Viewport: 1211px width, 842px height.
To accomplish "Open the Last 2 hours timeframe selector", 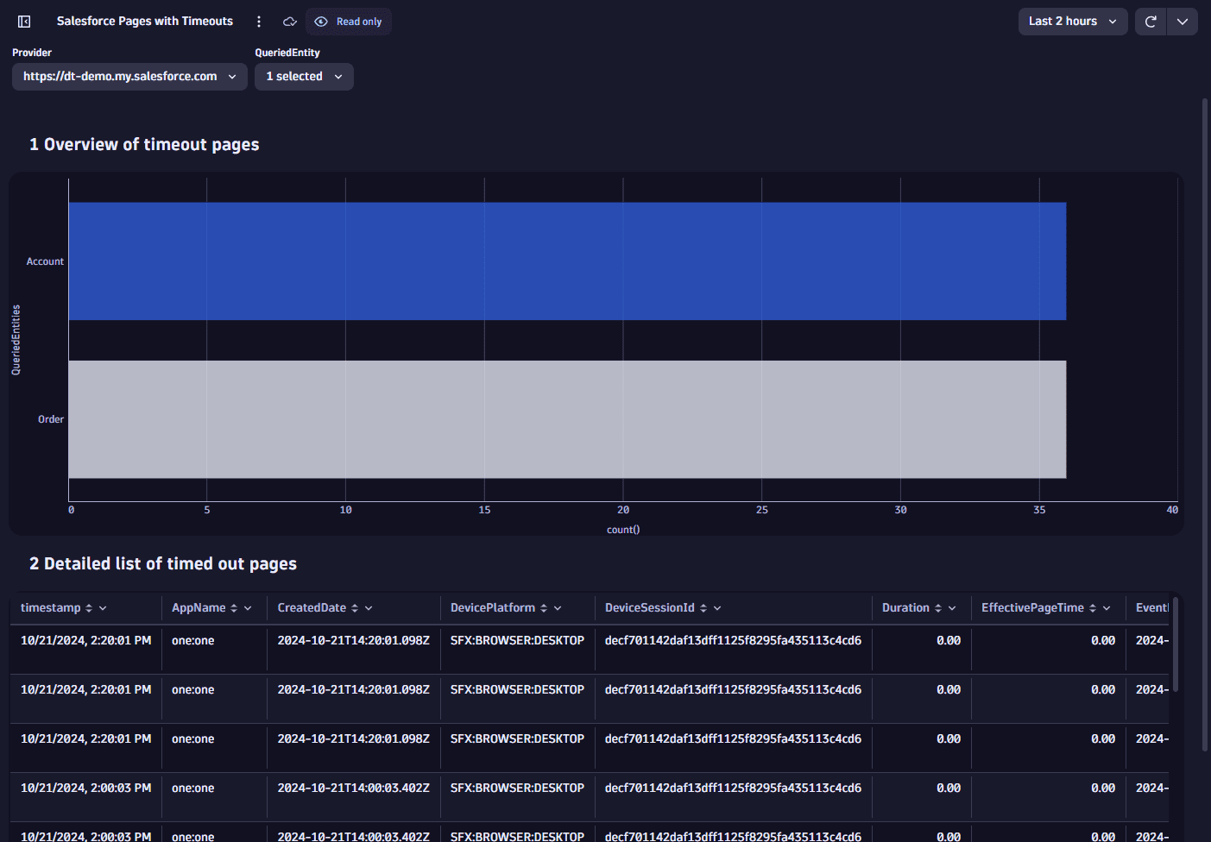I will click(1073, 22).
